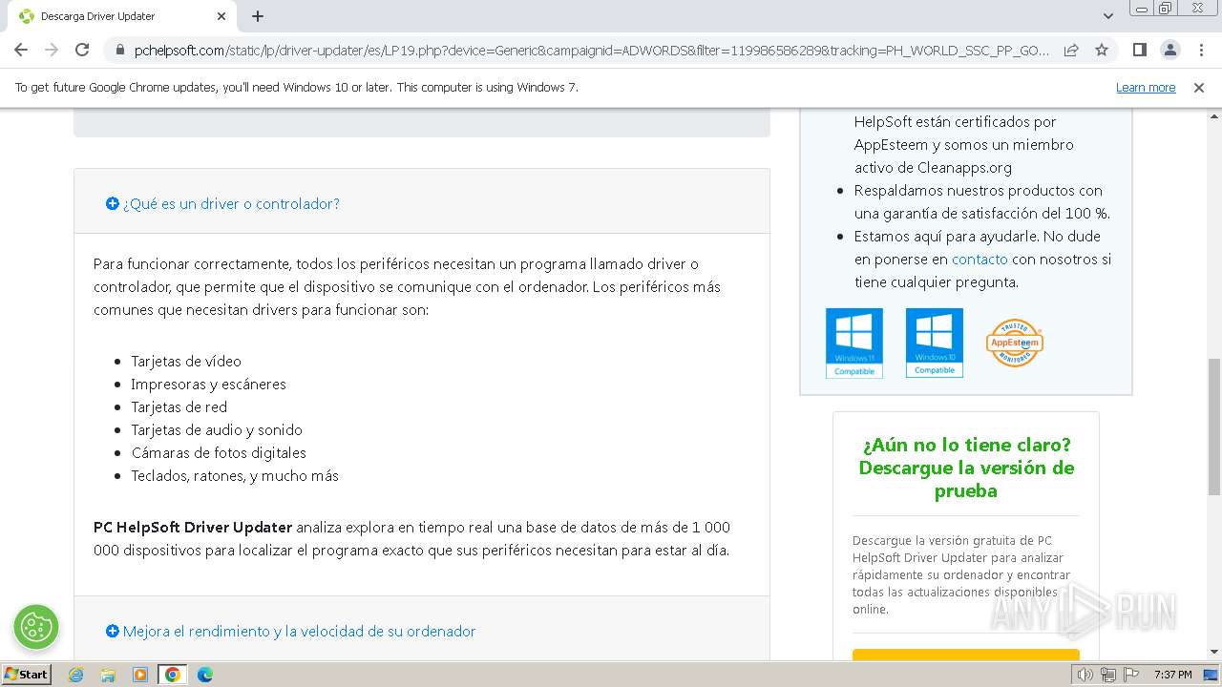This screenshot has width=1222, height=687.
Task: Open a new browser tab
Action: click(x=258, y=16)
